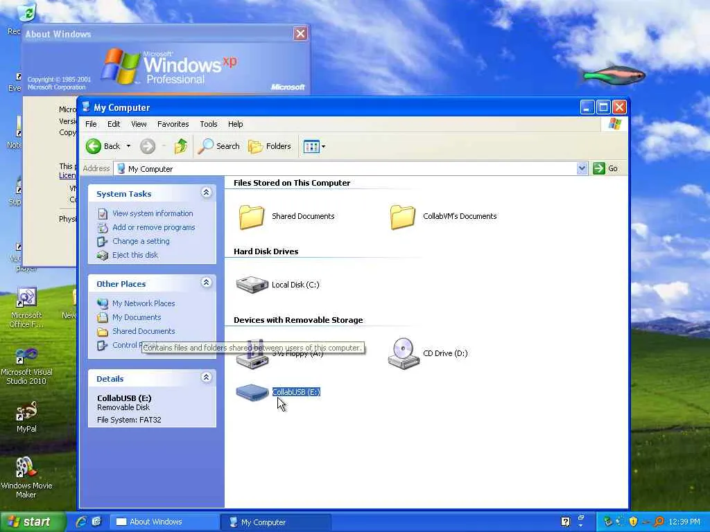This screenshot has width=710, height=532.
Task: Open the Help menu
Action: click(235, 124)
